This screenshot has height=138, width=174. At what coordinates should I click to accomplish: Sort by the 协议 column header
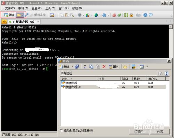140,79
